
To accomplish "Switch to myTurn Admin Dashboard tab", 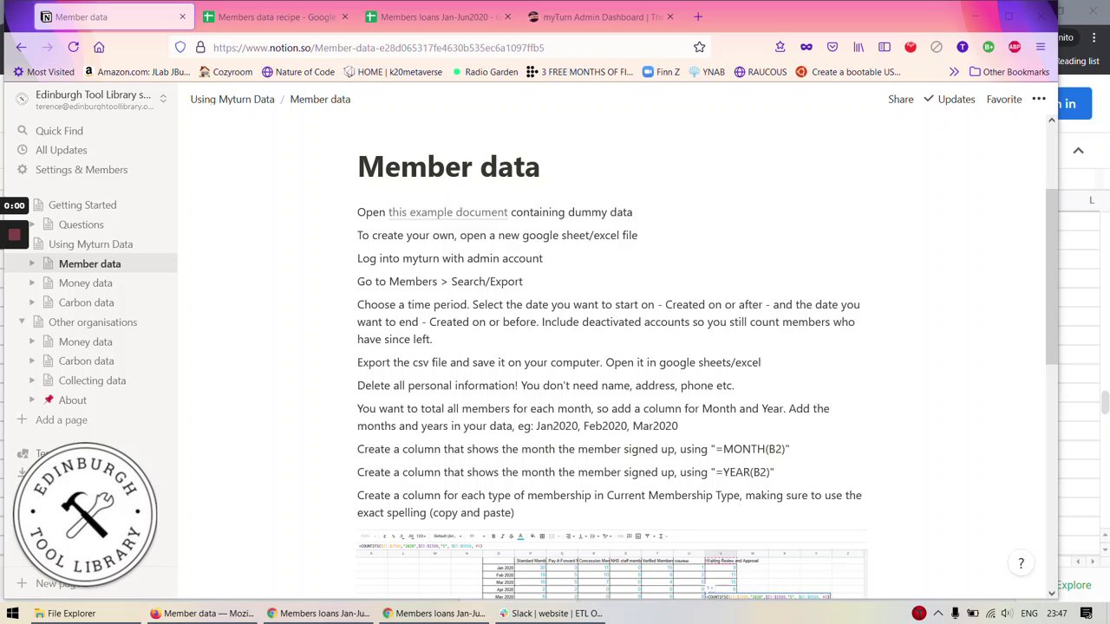I will [602, 16].
